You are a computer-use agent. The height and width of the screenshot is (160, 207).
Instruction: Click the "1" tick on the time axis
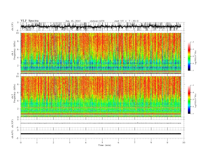coord(37,142)
